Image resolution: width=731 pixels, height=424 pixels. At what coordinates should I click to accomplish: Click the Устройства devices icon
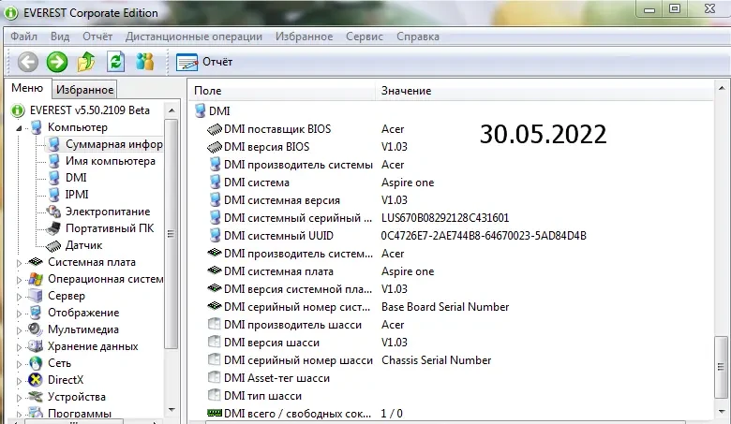[x=36, y=397]
